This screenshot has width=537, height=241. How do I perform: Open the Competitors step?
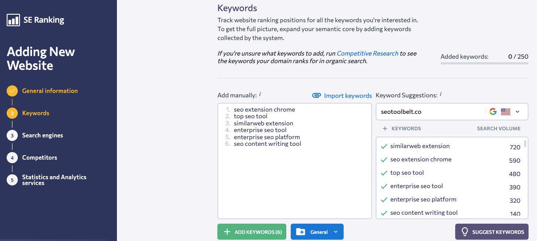point(40,157)
